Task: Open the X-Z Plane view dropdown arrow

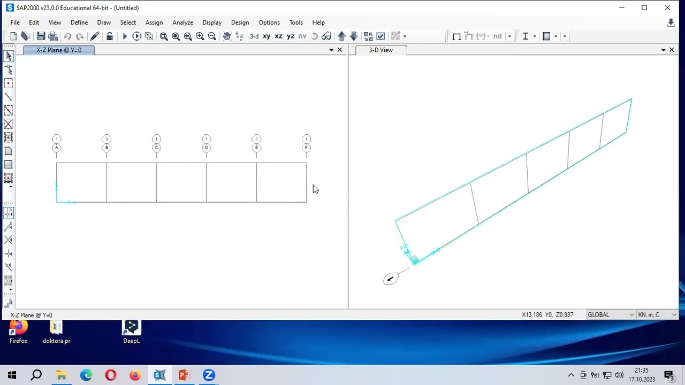Action: [x=331, y=50]
